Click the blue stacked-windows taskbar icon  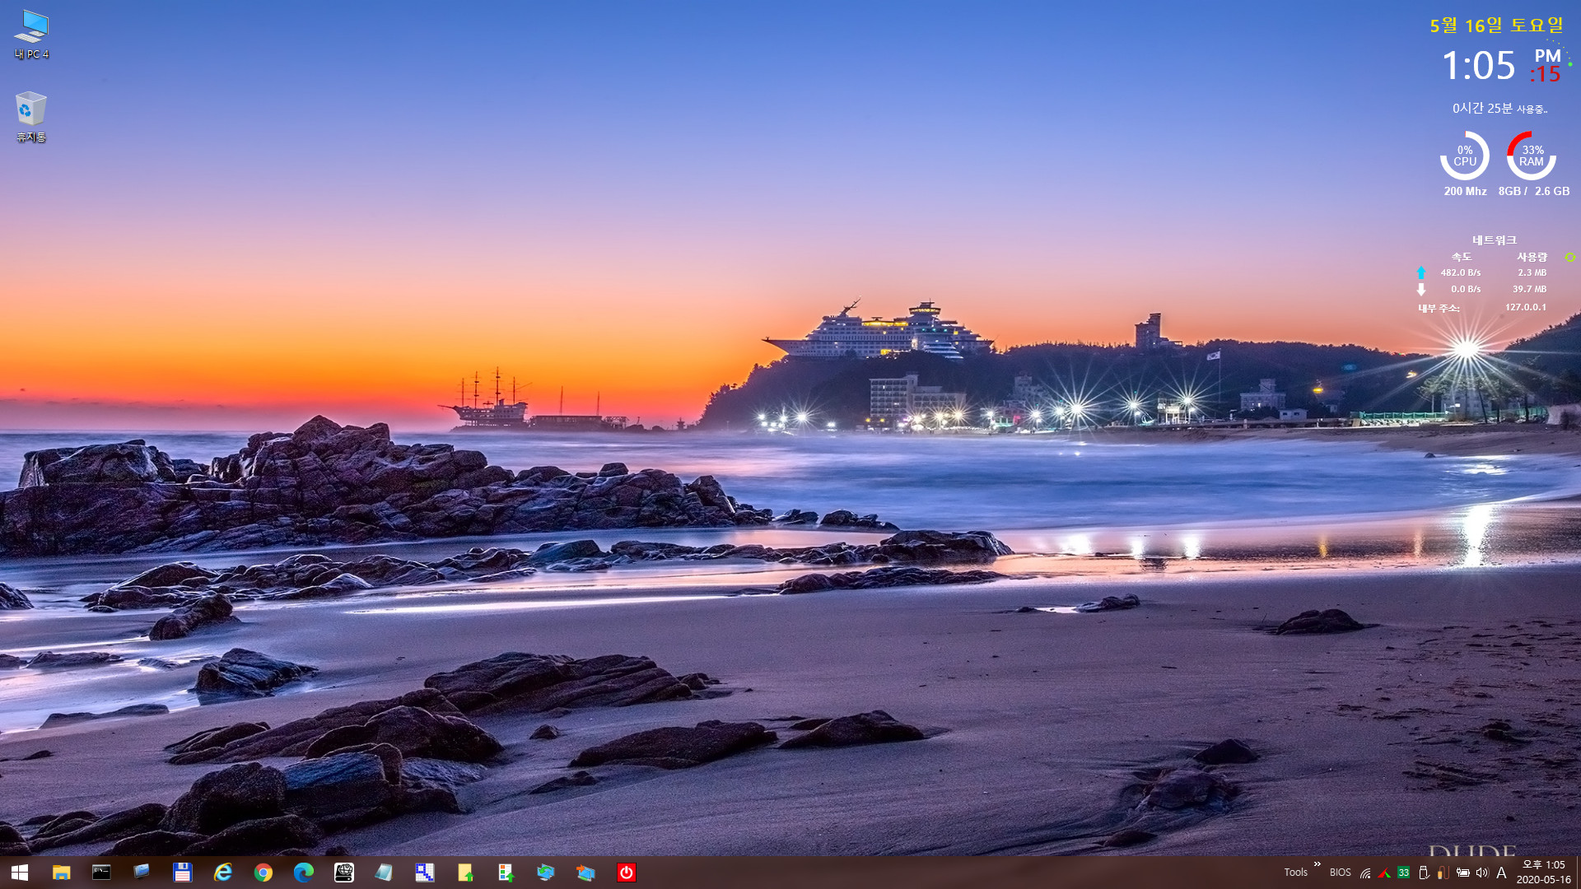click(x=142, y=873)
